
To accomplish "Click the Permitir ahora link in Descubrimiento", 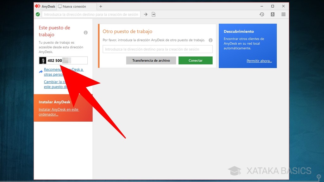I will click(x=259, y=61).
